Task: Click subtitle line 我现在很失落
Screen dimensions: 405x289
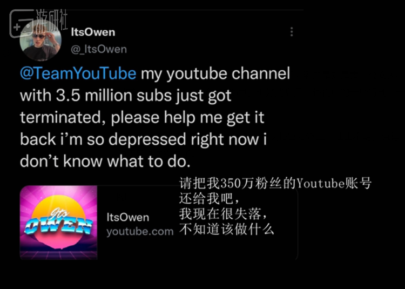Action: (224, 214)
